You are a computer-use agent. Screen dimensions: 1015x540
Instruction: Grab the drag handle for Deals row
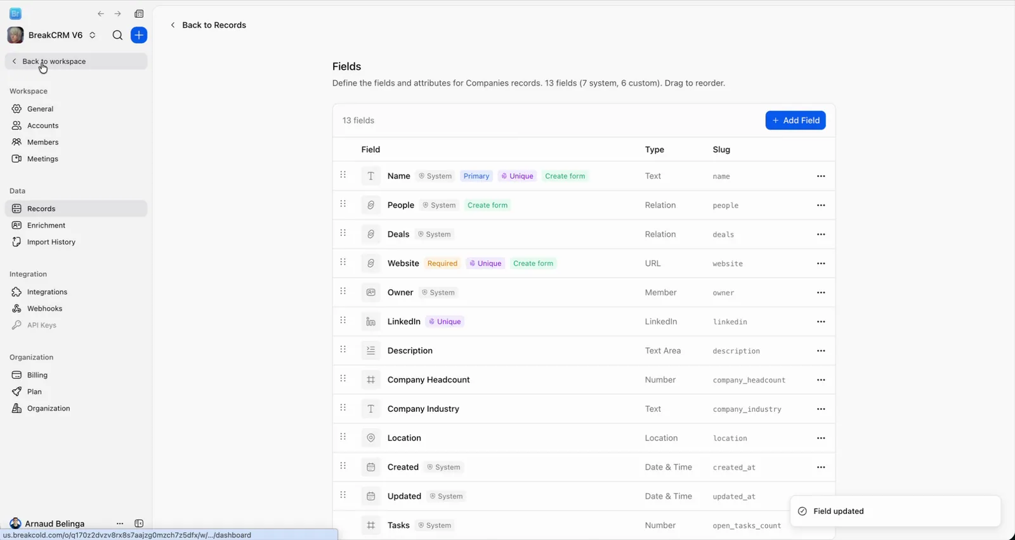point(343,234)
